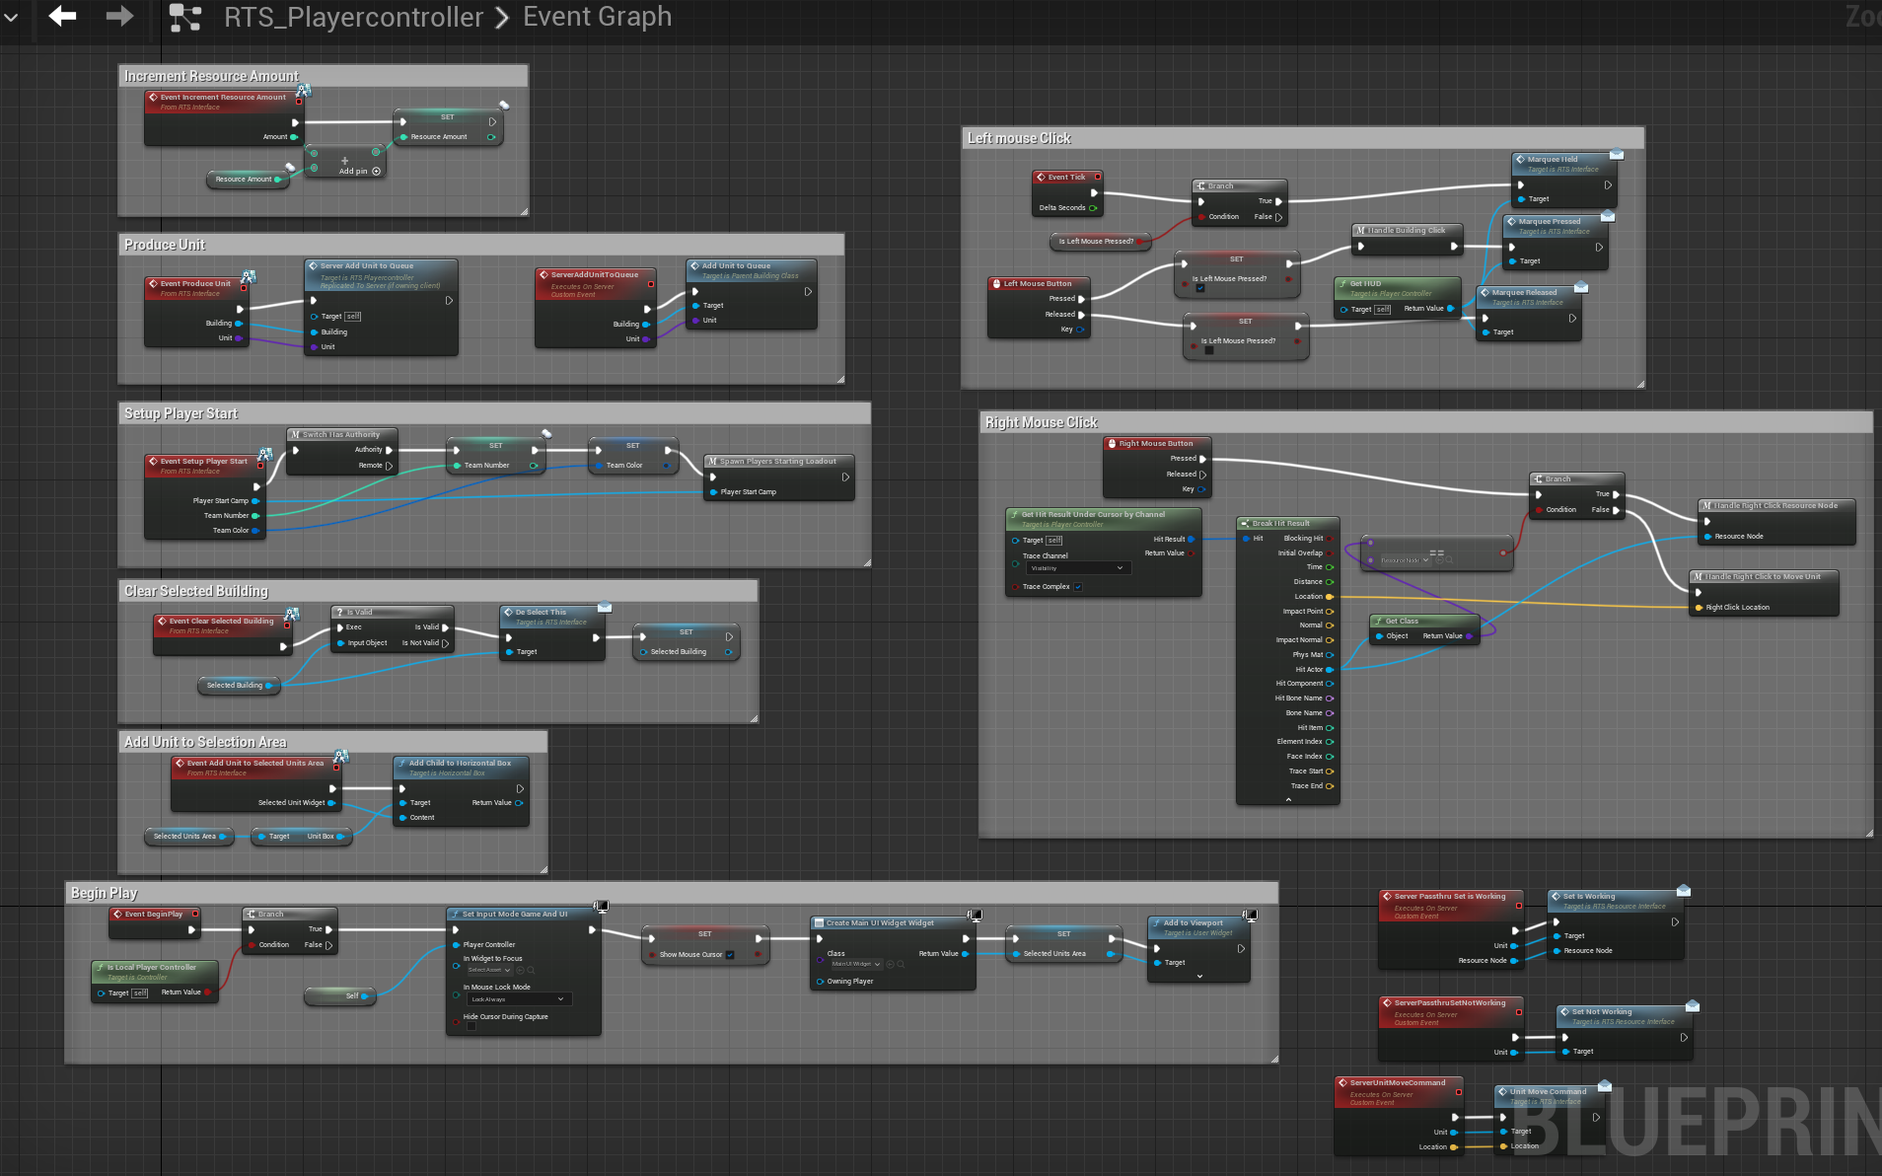This screenshot has width=1882, height=1176.
Task: Toggle the Trace Complex checkbox
Action: click(1078, 587)
